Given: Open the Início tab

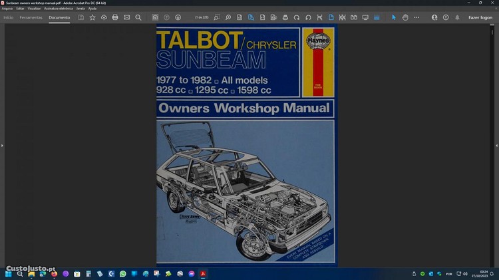Looking at the screenshot, I should 9,17.
